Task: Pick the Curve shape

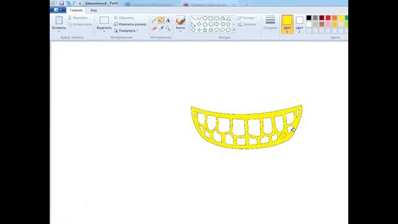Action: tap(199, 18)
